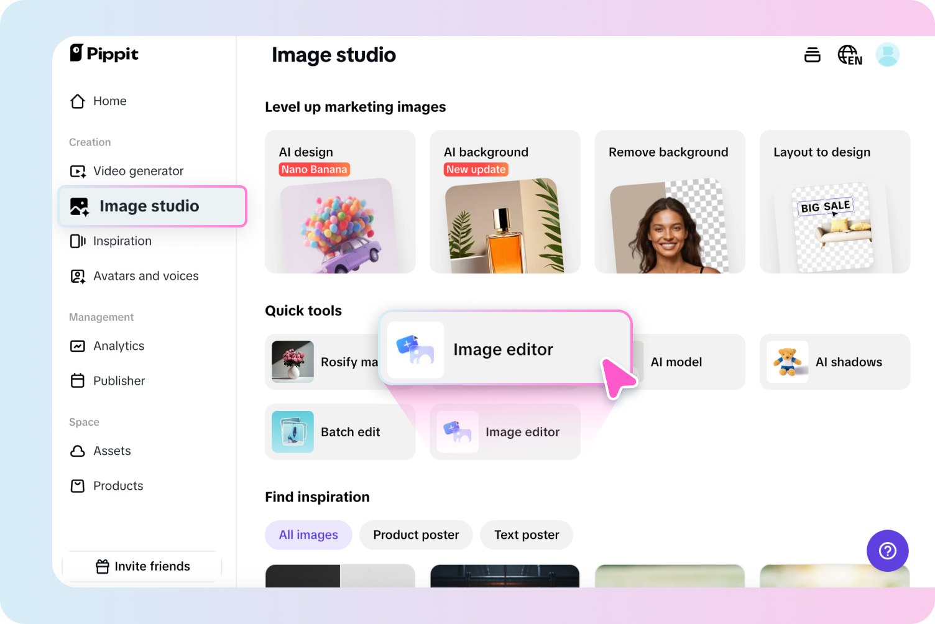This screenshot has width=935, height=624.
Task: Click the Image editor tile below Rosify
Action: click(505, 432)
